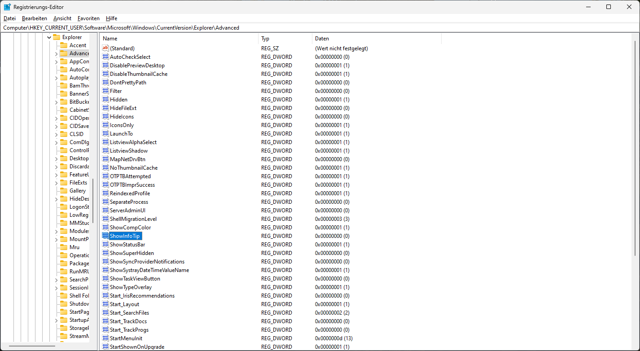Select the Start_IrisRecommendations value name
The height and width of the screenshot is (351, 640).
(142, 295)
